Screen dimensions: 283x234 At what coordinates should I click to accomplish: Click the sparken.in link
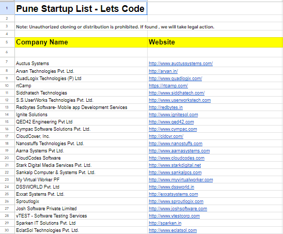[165, 223]
